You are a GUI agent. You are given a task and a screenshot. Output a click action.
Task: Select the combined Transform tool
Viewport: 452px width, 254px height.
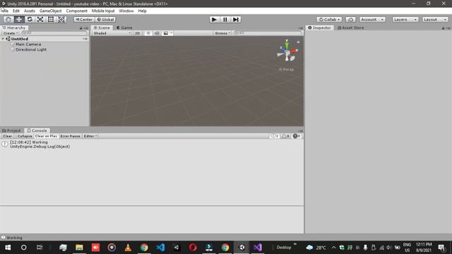(61, 19)
